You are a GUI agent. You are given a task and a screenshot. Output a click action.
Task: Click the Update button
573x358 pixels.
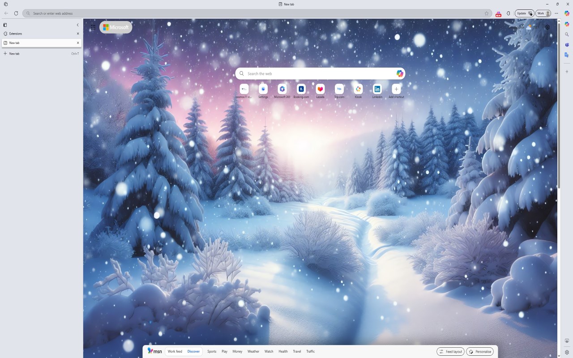(x=524, y=13)
